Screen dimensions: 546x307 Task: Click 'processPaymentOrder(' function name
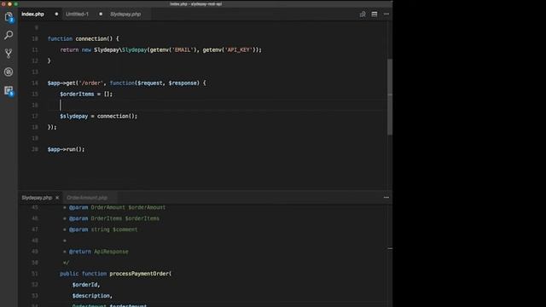[140, 274]
